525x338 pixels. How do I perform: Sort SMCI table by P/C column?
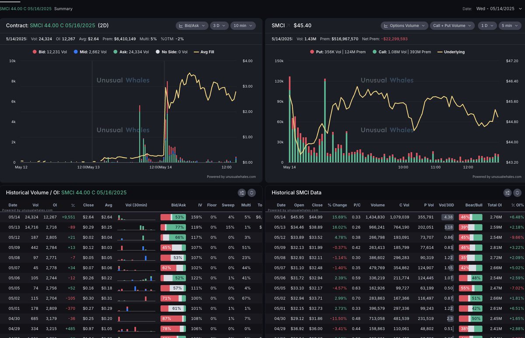pos(357,205)
